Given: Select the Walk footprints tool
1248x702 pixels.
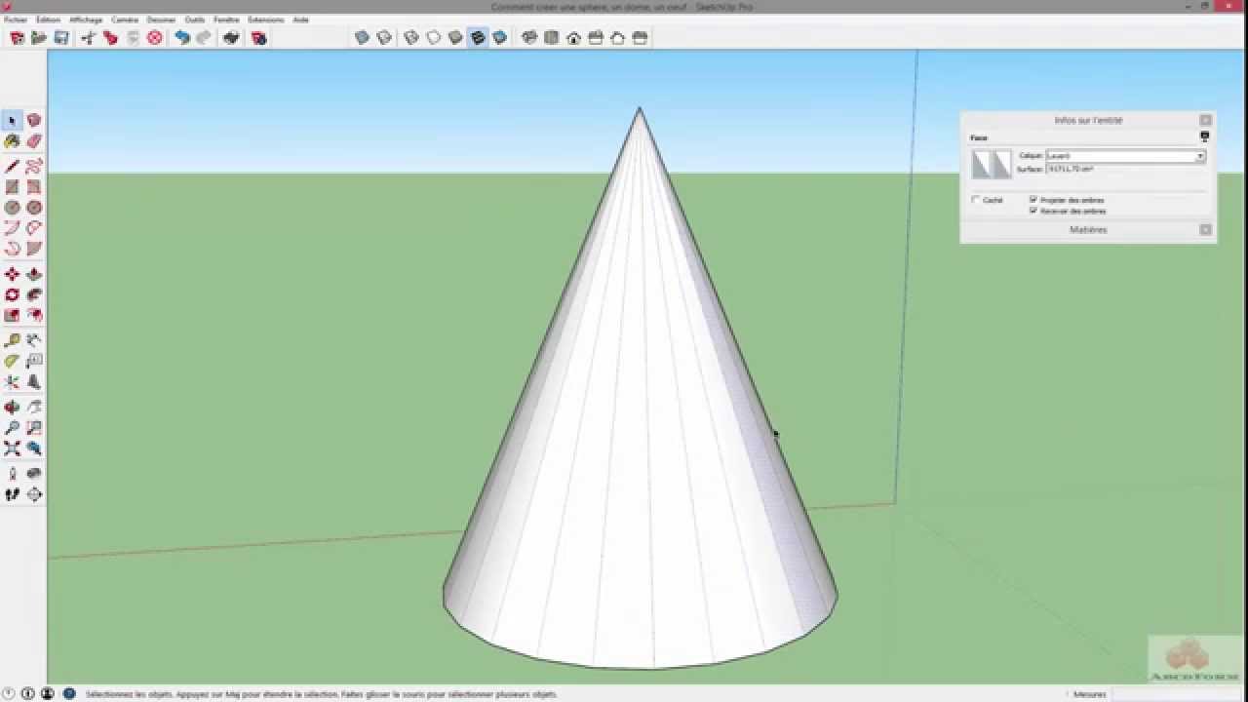Looking at the screenshot, I should [x=12, y=494].
